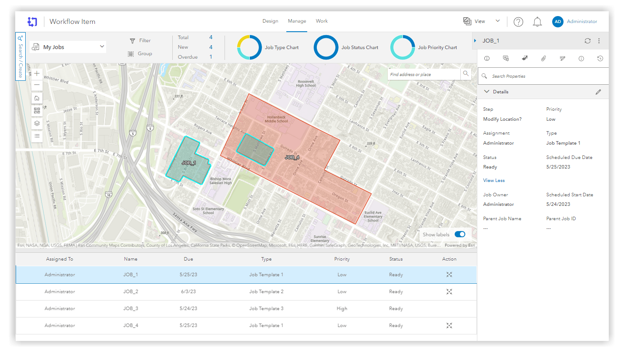The height and width of the screenshot is (357, 624).
Task: Click the map search magnifier button
Action: [466, 74]
